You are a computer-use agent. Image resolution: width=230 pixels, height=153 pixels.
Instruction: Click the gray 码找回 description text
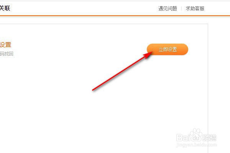7,54
